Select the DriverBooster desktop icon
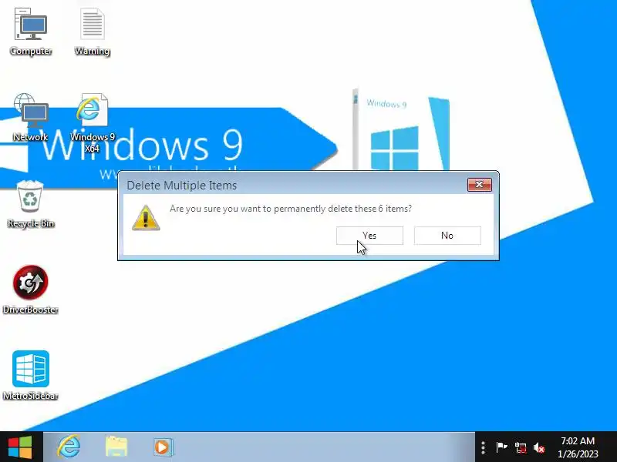The width and height of the screenshot is (617, 462). [31, 290]
